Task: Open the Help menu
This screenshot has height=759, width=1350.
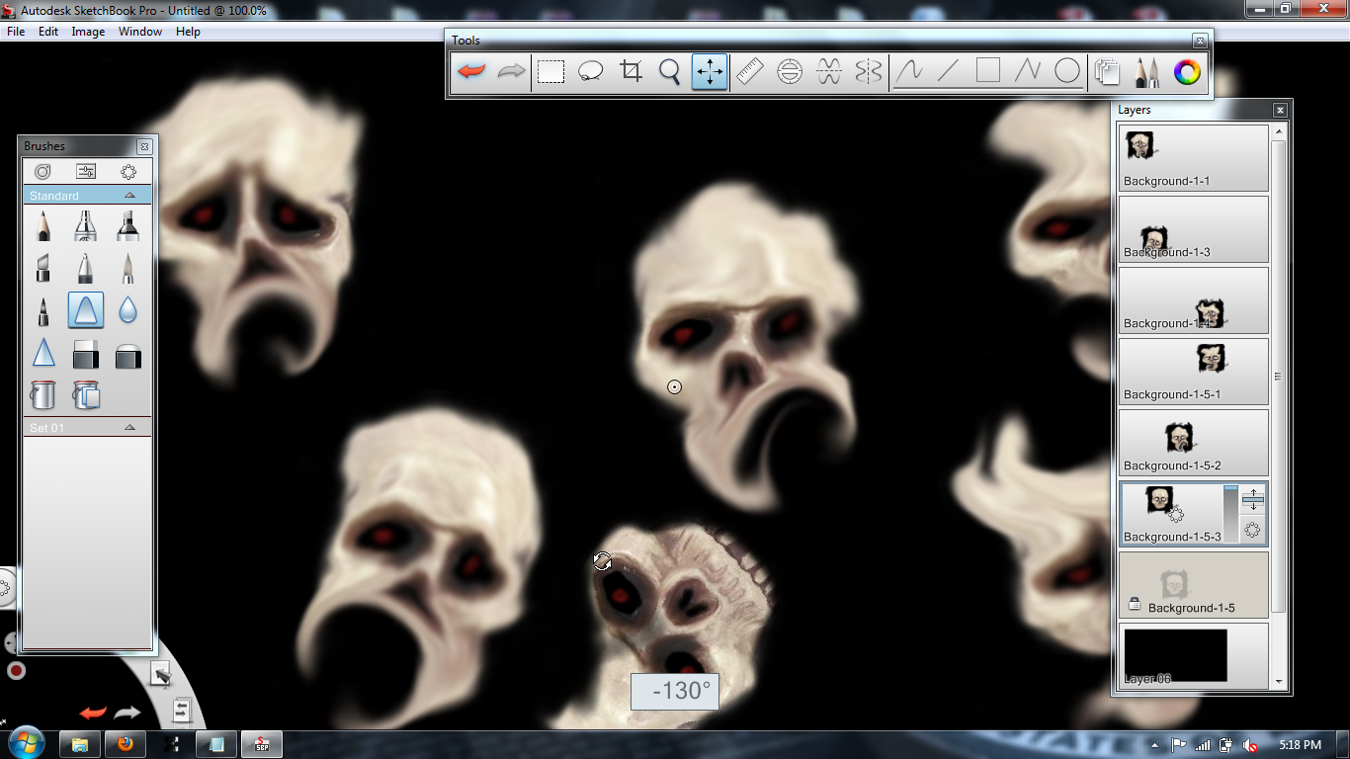Action: (188, 32)
